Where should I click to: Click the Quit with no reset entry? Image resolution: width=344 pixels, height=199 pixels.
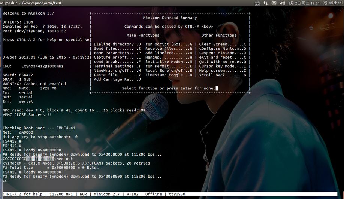point(222,62)
